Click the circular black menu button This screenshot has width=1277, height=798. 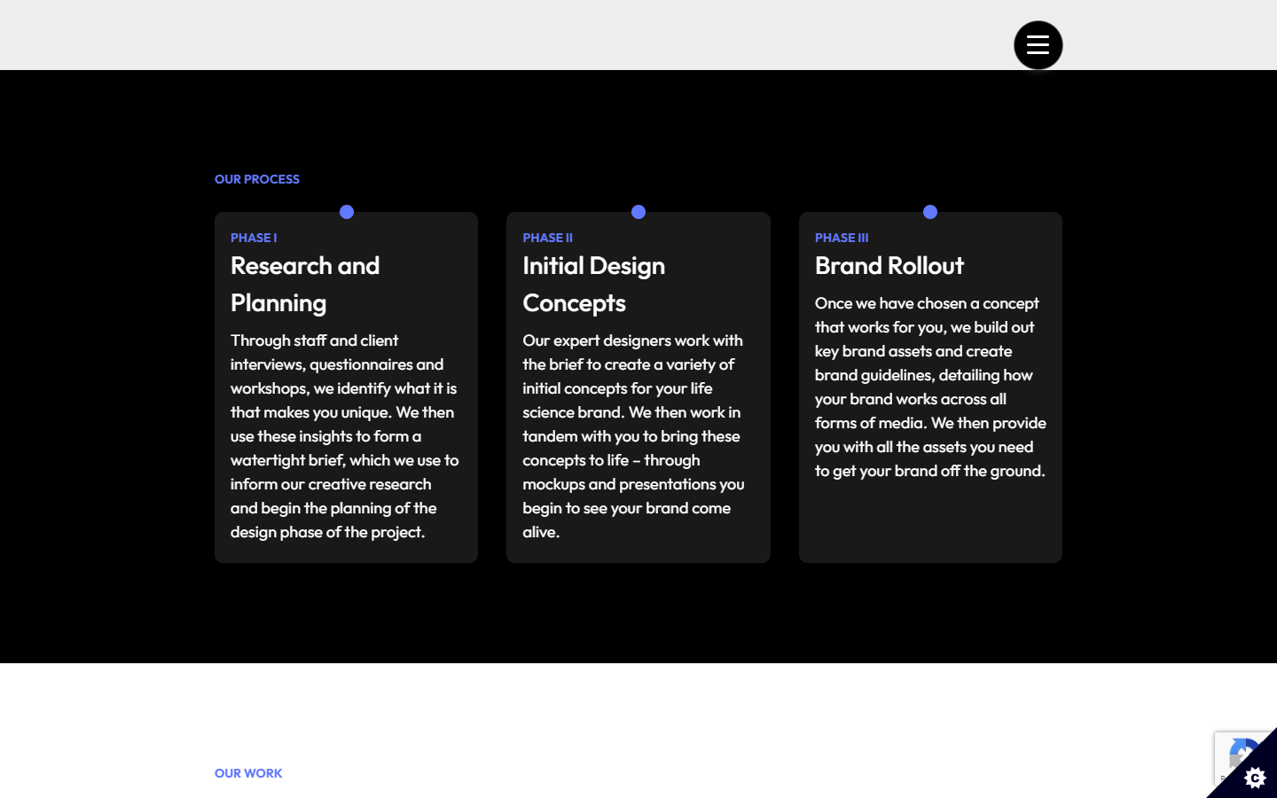(x=1038, y=44)
